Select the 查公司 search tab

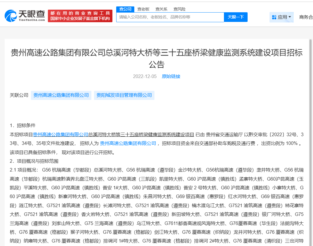125,9
